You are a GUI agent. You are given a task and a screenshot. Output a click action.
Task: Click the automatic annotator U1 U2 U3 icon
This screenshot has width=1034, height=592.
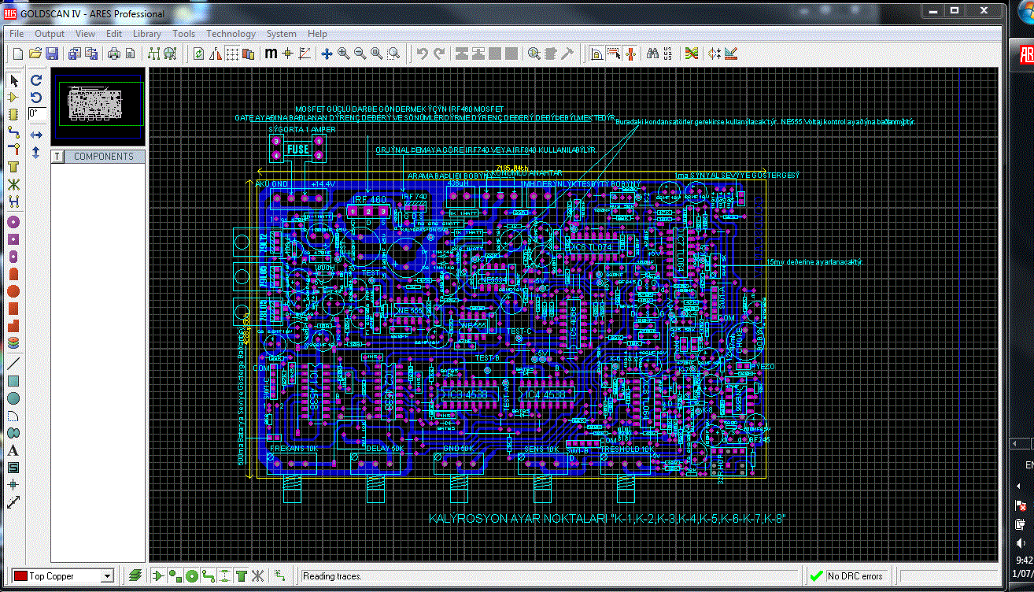click(668, 54)
